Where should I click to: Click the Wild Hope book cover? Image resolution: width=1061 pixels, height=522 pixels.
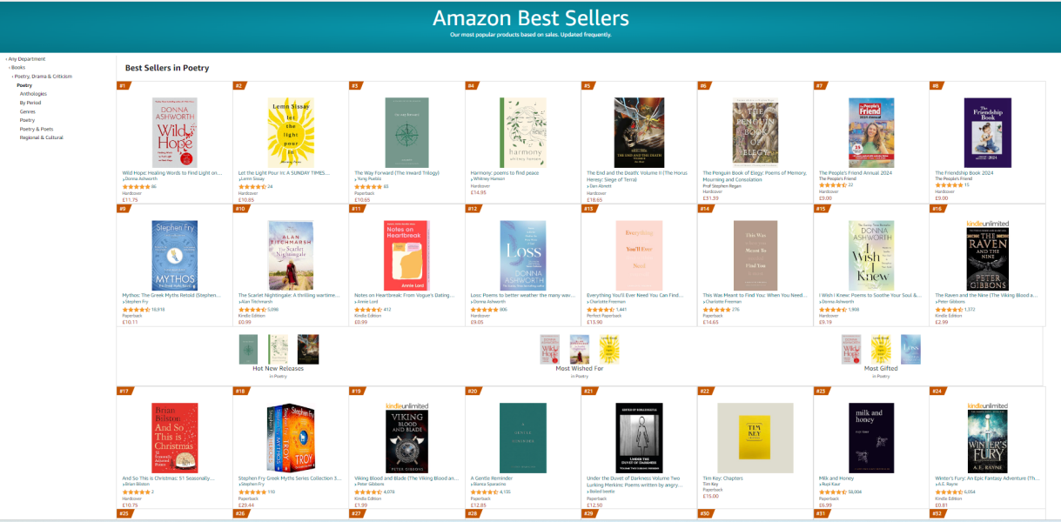[x=174, y=132]
